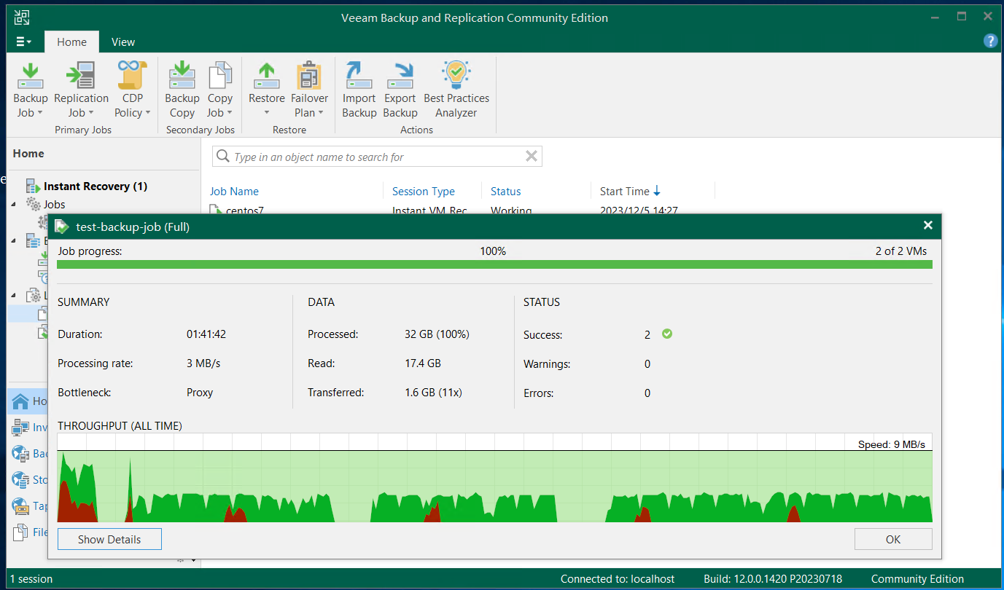
Task: Expand the Restore dropdown arrow
Action: pyautogui.click(x=267, y=113)
